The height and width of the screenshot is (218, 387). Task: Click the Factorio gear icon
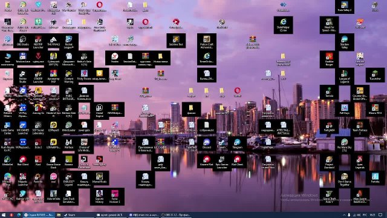(x=38, y=179)
